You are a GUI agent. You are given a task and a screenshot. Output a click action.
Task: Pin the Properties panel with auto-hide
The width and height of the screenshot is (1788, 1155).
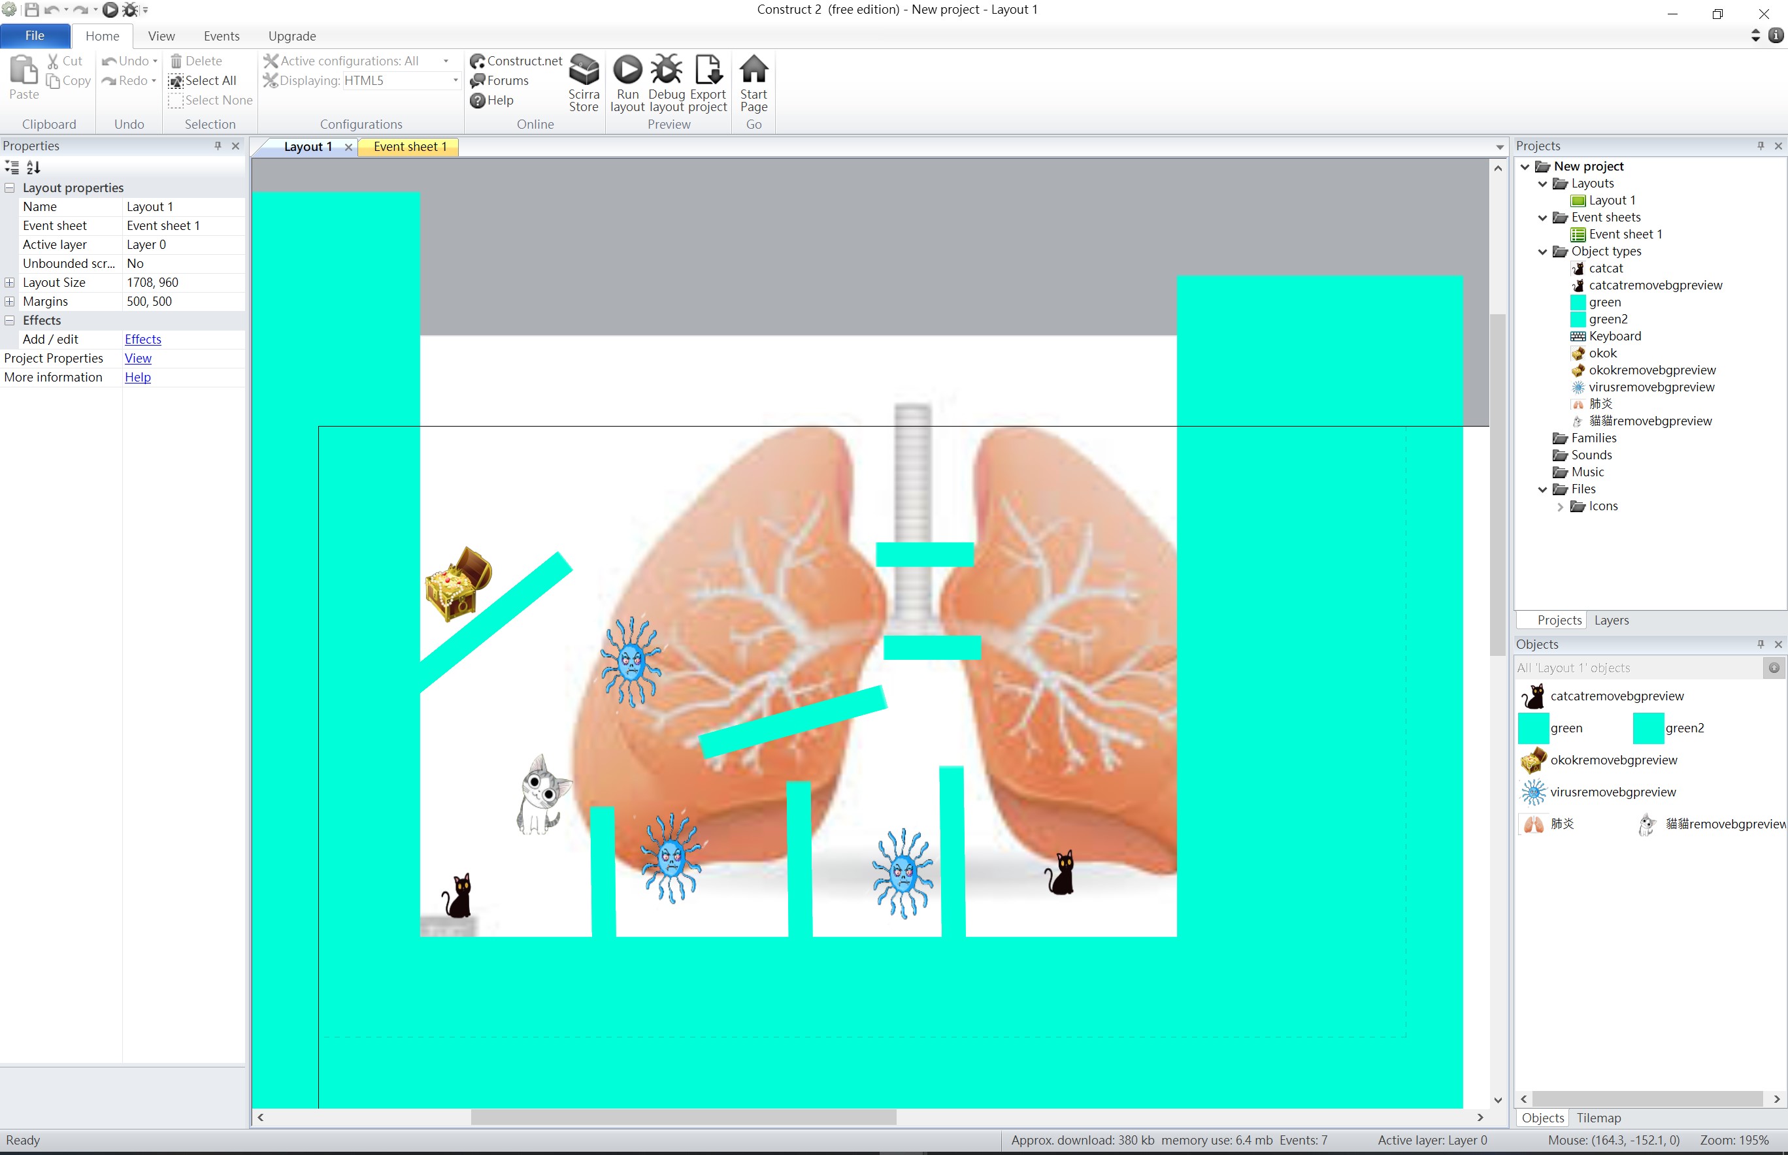coord(218,146)
